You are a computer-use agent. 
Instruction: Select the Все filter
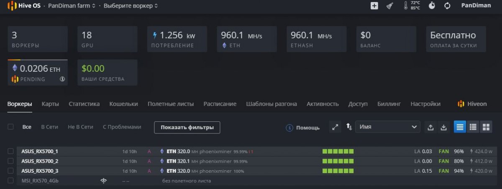[x=27, y=127]
